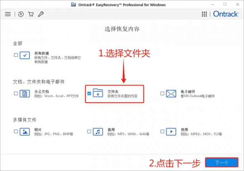The image size is (244, 171).
Task: Click the 选择恢复内容 heading
Action: click(x=122, y=29)
